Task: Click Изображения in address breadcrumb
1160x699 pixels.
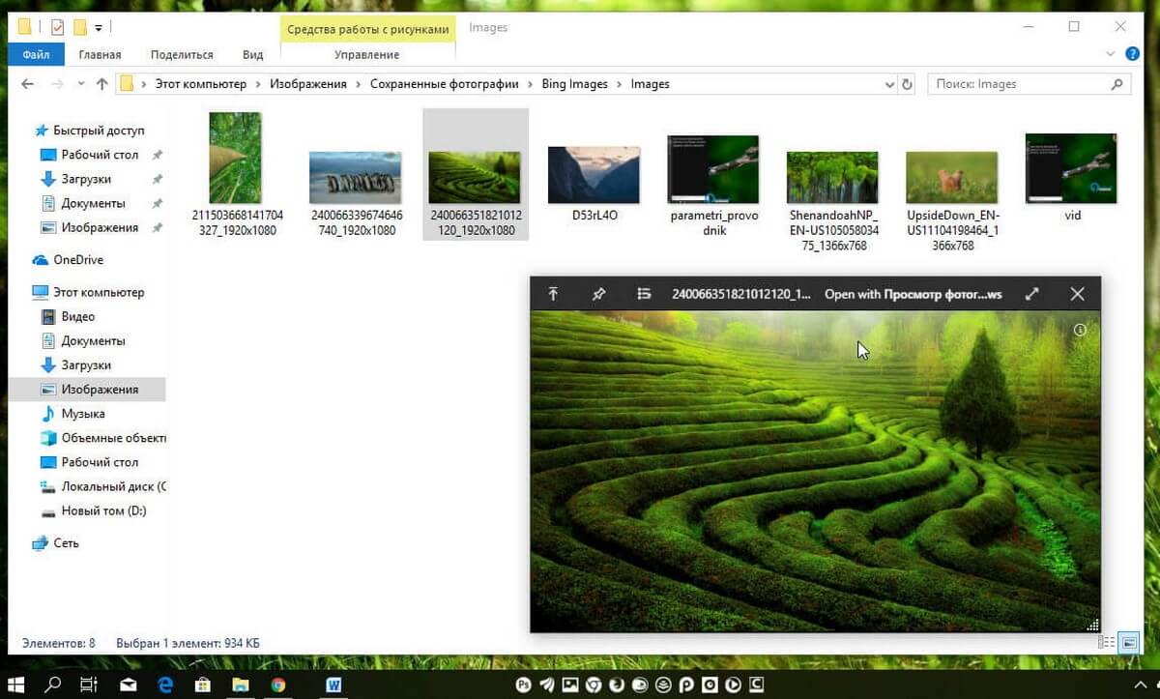Action: pos(308,84)
